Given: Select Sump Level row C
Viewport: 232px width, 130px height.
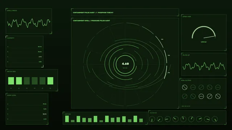Looking at the screenshot, I should pyautogui.click(x=27, y=114).
